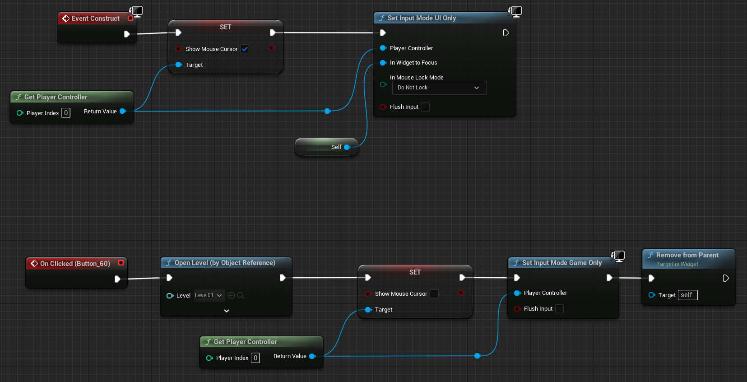Click the top SET node boolean output pin

[272, 47]
